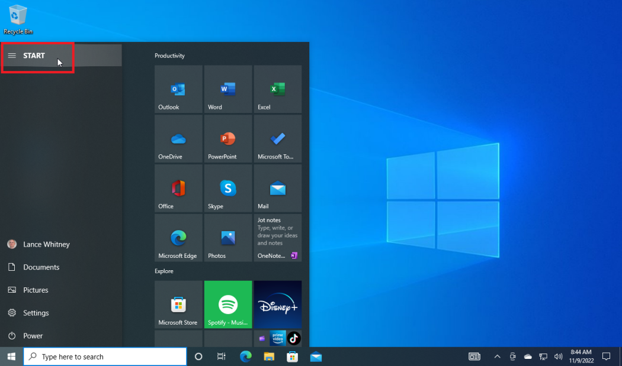
Task: Open the Recycle Bin desktop icon
Action: click(18, 20)
